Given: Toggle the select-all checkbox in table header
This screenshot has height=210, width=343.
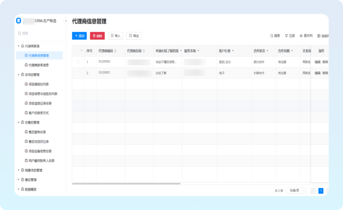Looking at the screenshot, I should click(78, 51).
